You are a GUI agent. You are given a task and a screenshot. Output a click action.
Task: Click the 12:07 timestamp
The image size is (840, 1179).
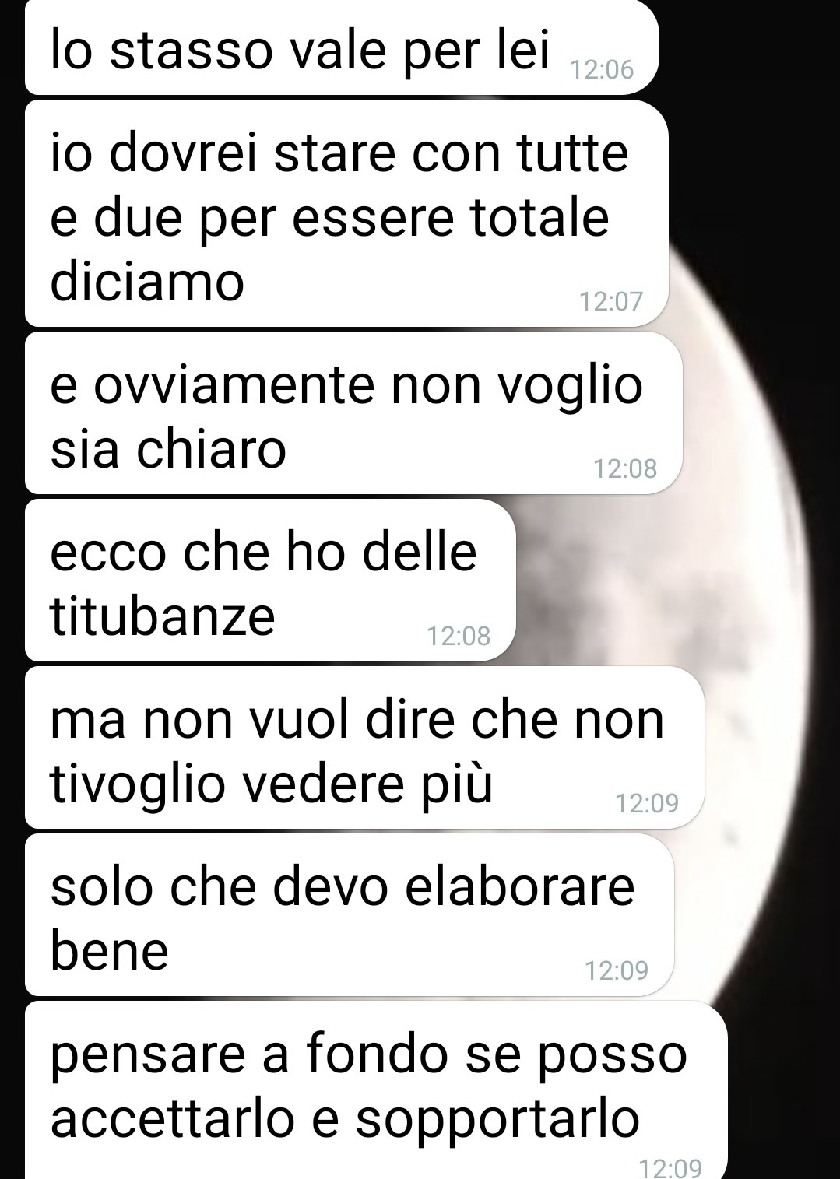(x=611, y=301)
